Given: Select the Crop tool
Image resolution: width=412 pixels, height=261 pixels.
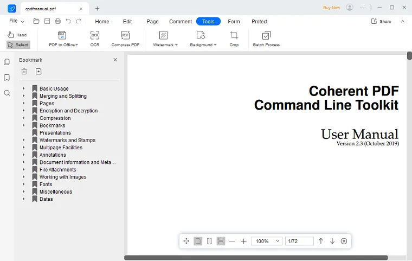Looking at the screenshot, I should pos(234,39).
